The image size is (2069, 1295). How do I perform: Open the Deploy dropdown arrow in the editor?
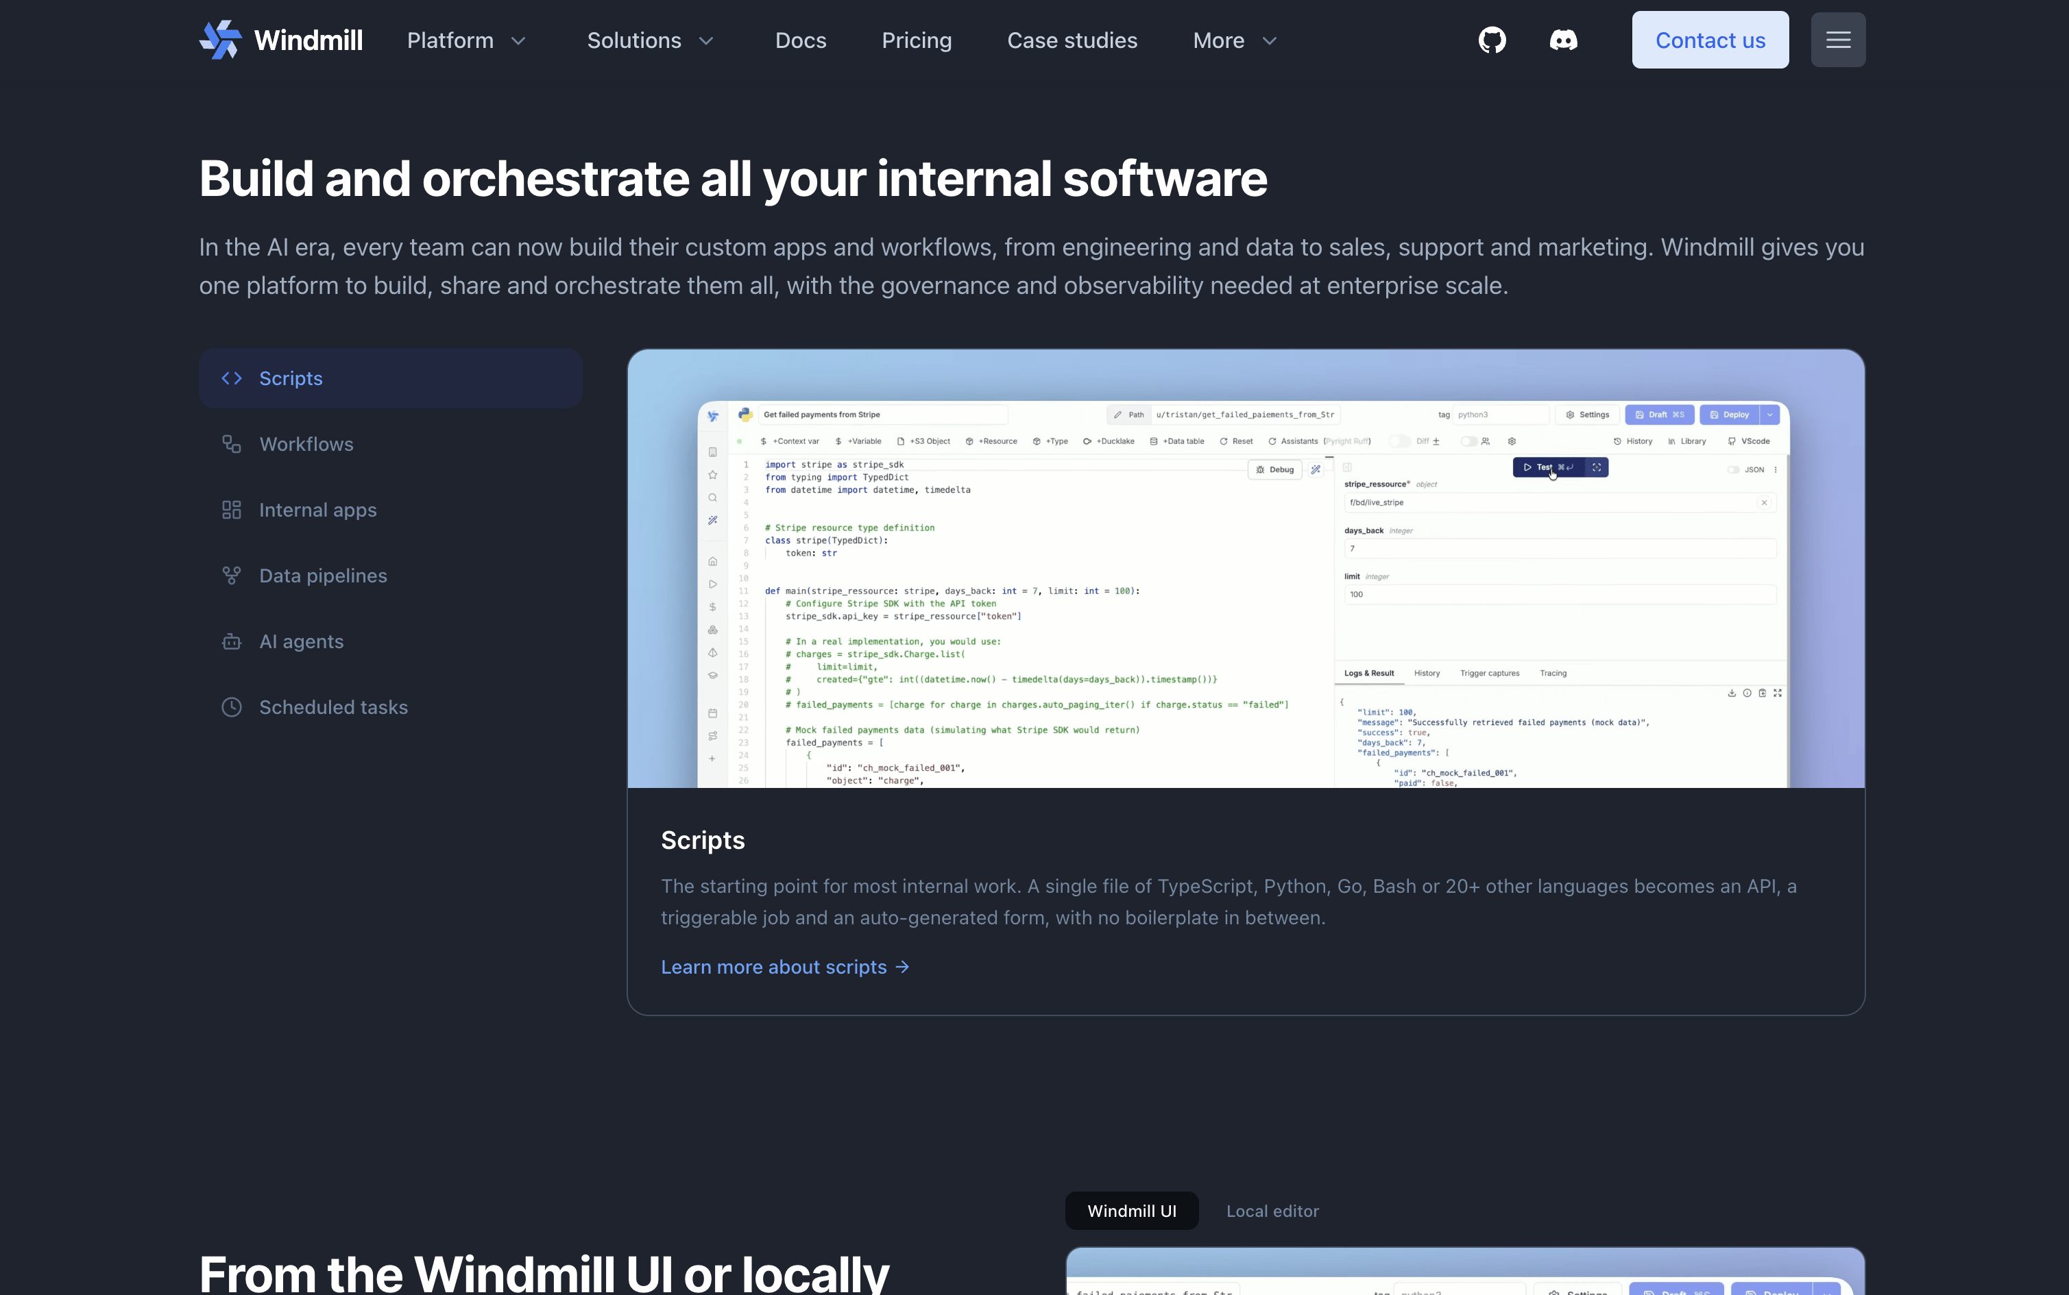point(1770,415)
